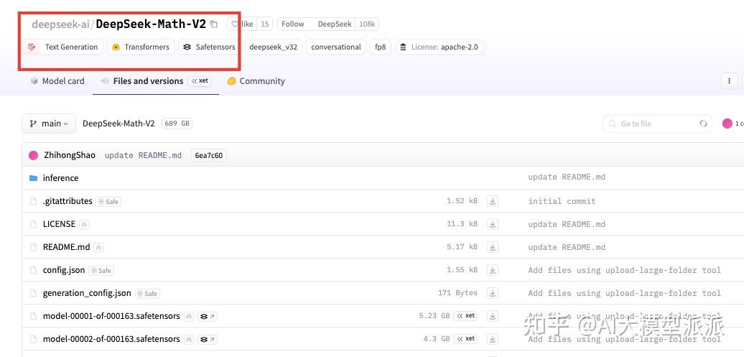Download .gitattributes using its download icon
The width and height of the screenshot is (744, 357).
[x=493, y=201]
